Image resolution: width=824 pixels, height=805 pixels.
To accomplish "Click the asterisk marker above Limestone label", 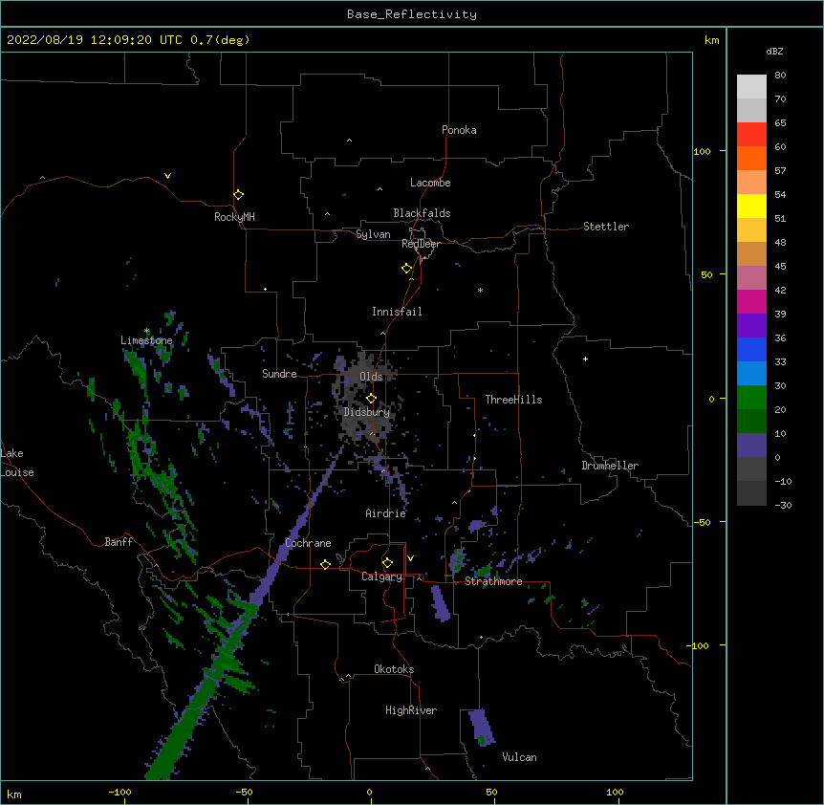I will [146, 331].
